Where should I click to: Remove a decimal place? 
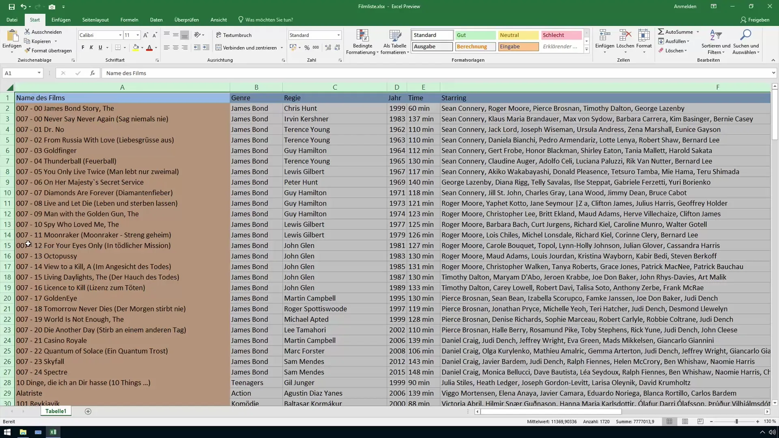point(337,47)
